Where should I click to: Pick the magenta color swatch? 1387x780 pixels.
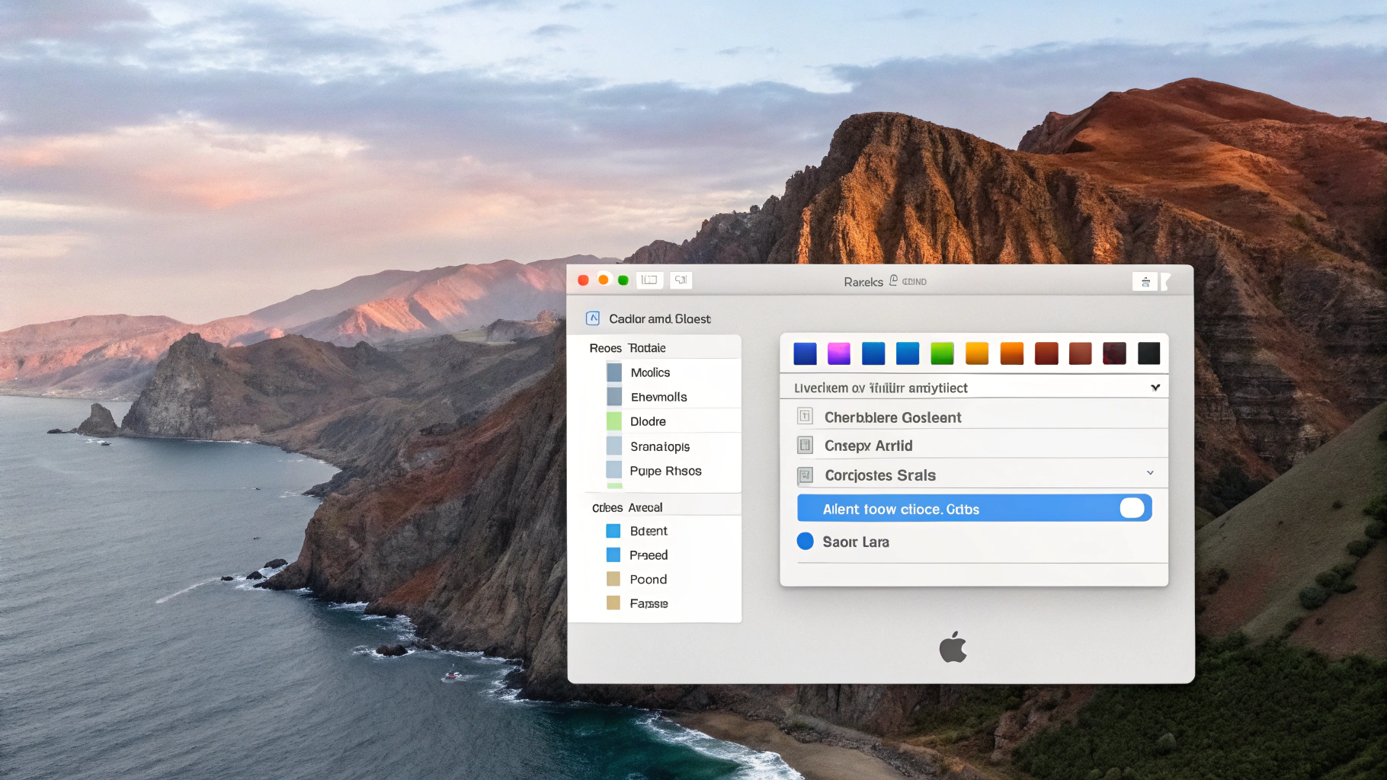pos(839,353)
